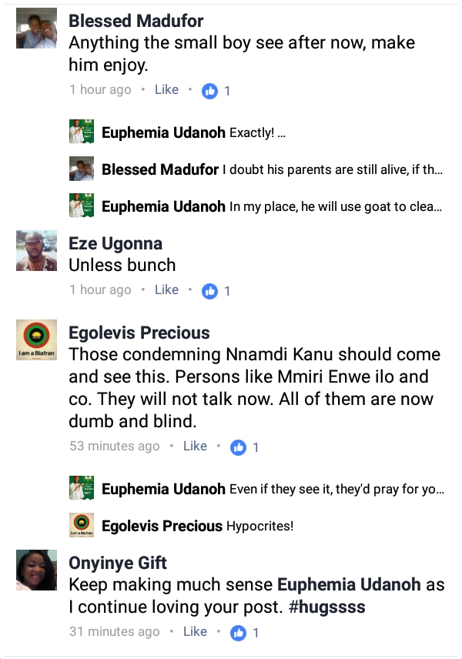Click thumbs-up reaction icon on Eze Ugonna's comment
Screen dimensions: 462x659
click(209, 291)
